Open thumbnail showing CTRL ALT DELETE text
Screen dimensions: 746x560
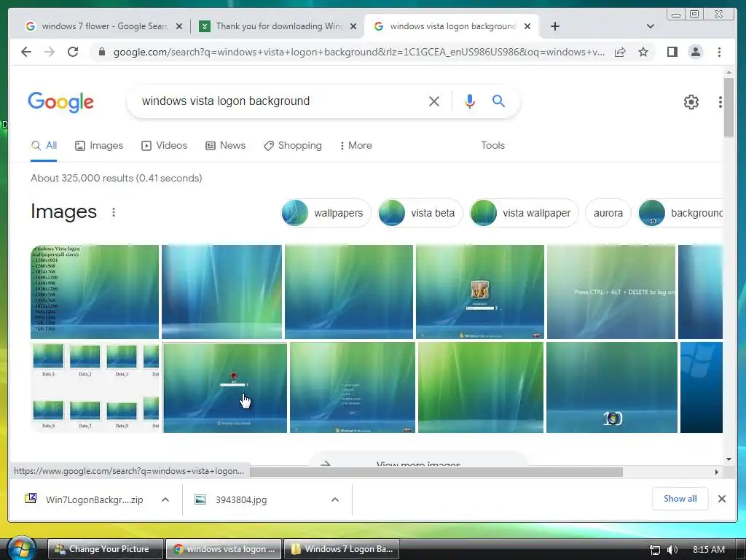pyautogui.click(x=611, y=292)
